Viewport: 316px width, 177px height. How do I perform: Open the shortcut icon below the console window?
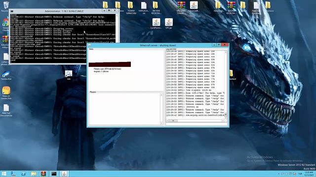click(69, 75)
